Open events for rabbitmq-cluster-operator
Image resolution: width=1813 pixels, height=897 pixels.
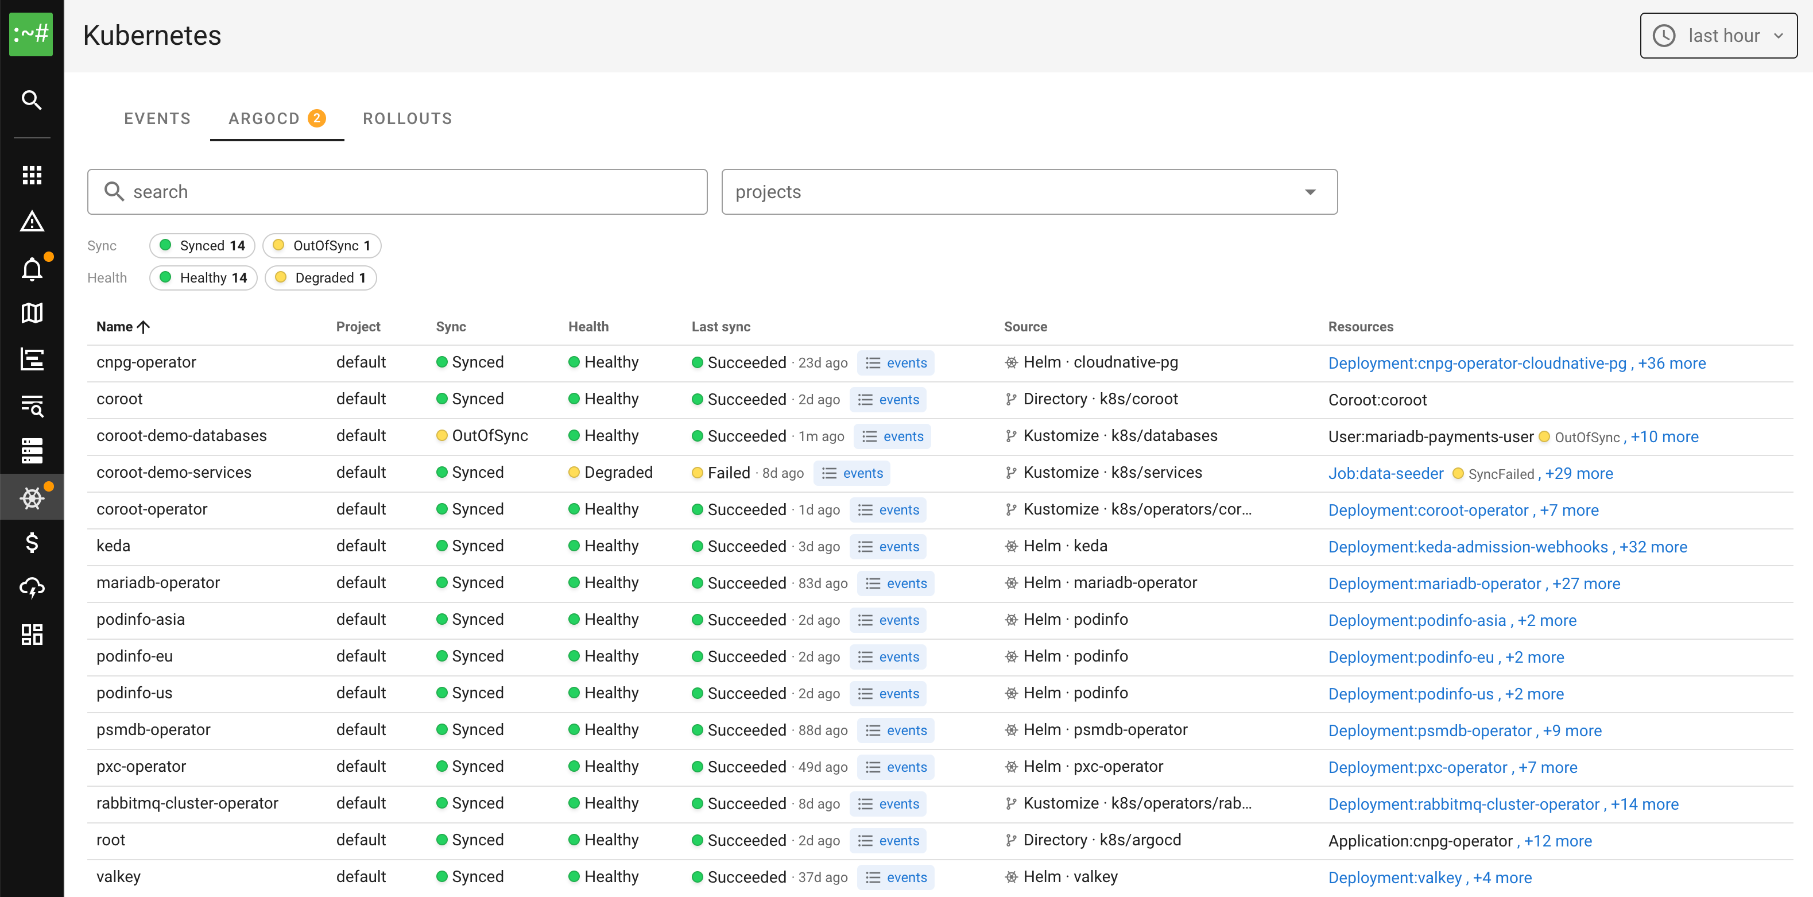pyautogui.click(x=888, y=803)
